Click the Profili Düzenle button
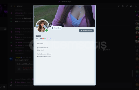This screenshot has width=139, height=90. (86, 31)
